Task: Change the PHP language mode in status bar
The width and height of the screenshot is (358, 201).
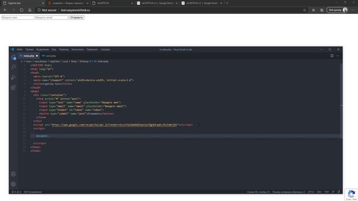Action: (327, 192)
